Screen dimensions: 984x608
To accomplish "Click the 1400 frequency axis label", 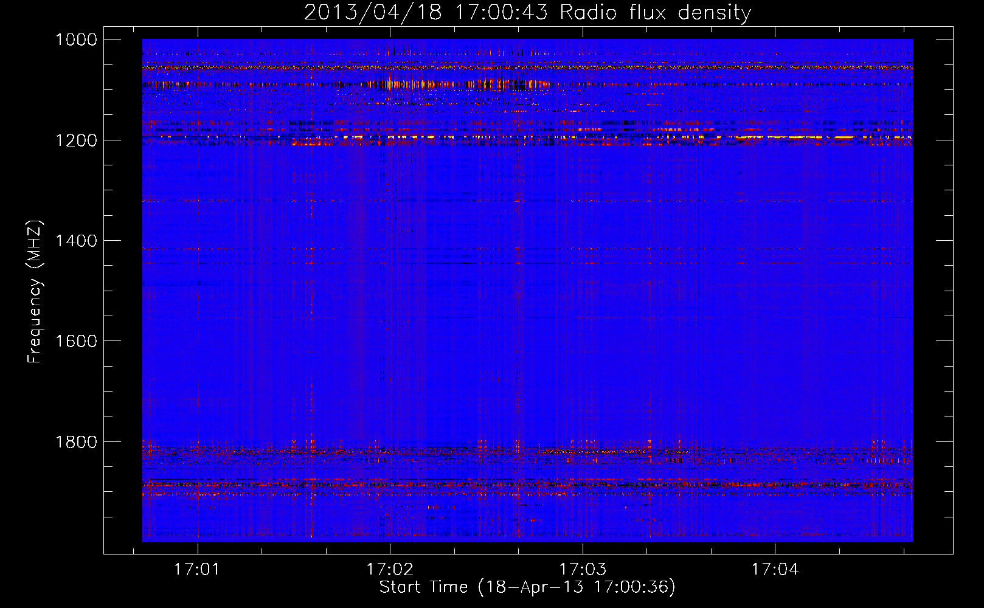I will 77,241.
